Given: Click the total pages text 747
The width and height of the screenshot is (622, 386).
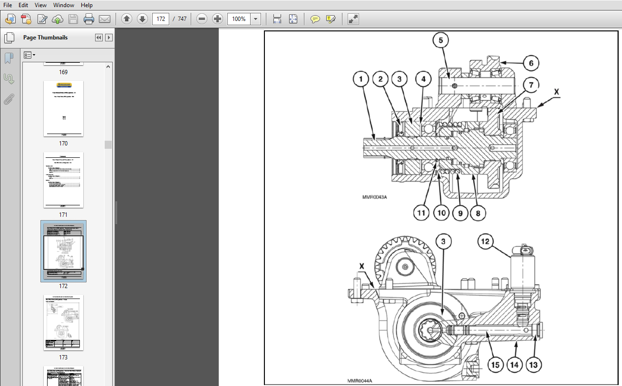Looking at the screenshot, I should tap(181, 19).
